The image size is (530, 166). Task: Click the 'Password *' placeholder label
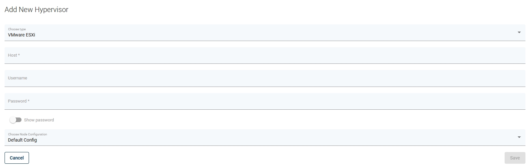click(x=19, y=101)
